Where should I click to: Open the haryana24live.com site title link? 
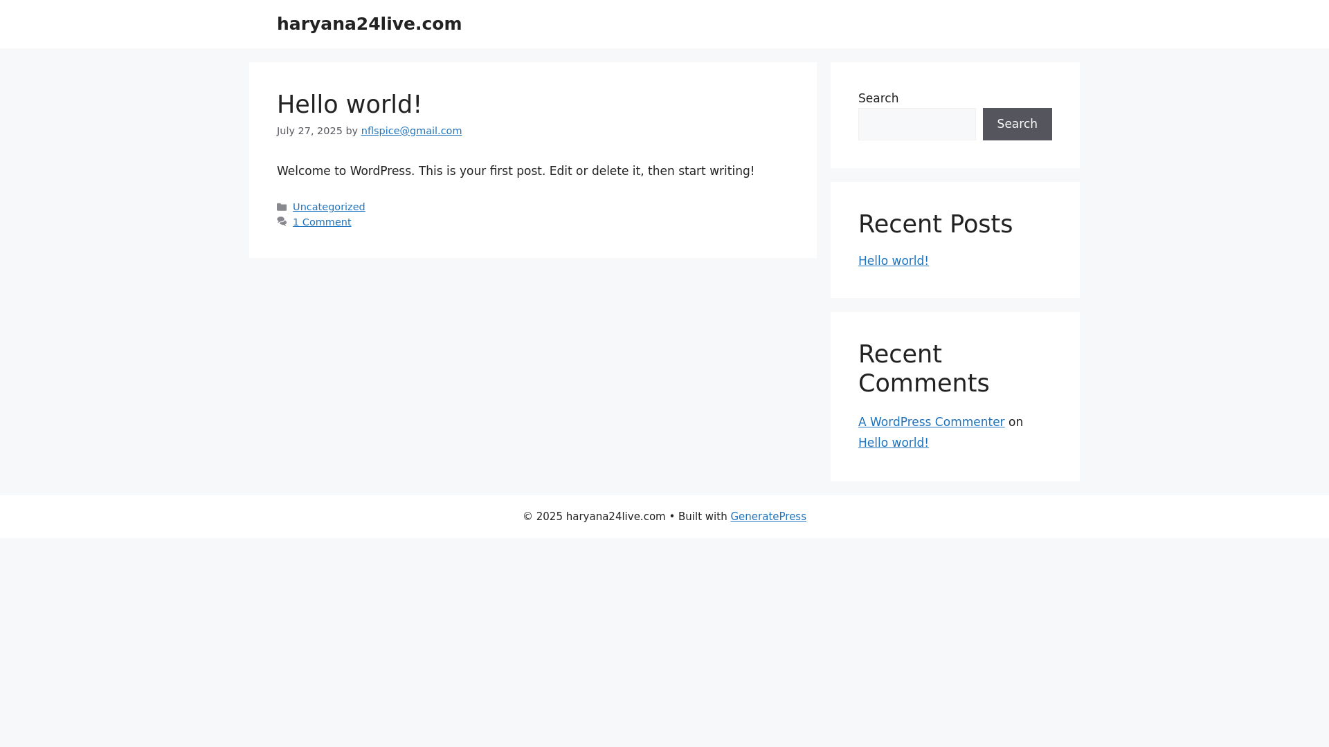[369, 24]
